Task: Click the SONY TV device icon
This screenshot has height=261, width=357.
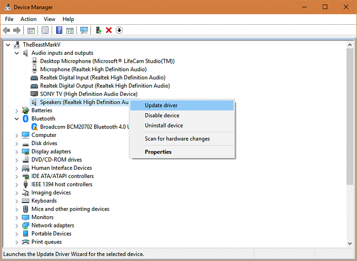Action: point(34,94)
